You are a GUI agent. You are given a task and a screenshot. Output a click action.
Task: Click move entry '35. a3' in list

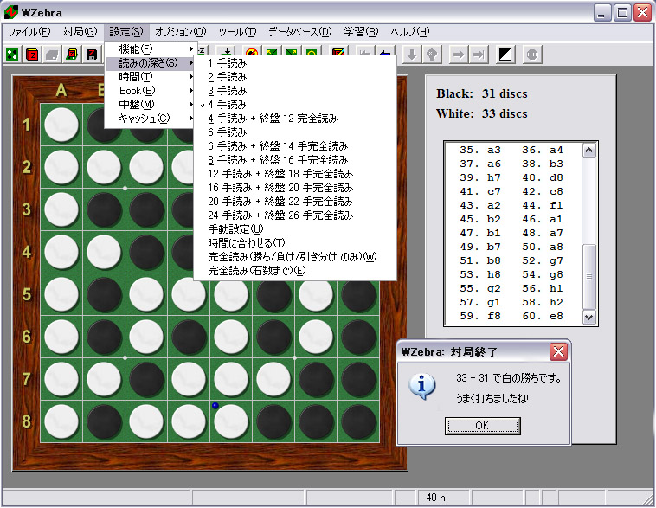click(x=480, y=151)
